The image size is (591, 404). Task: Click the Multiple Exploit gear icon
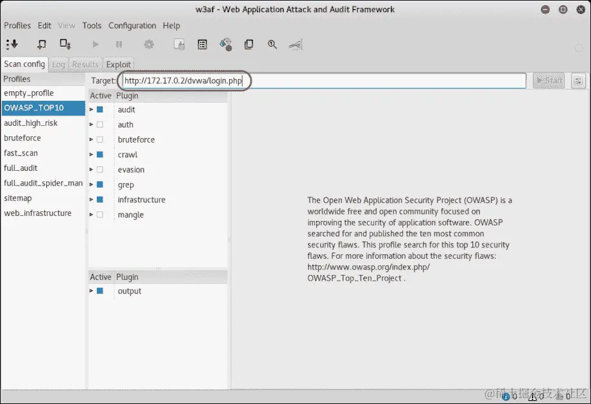click(x=149, y=44)
